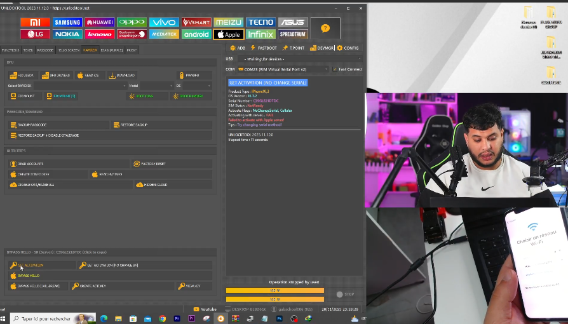Viewport: 568px width, 324px height.
Task: Select the Lenovo brand logo
Action: pos(100,34)
